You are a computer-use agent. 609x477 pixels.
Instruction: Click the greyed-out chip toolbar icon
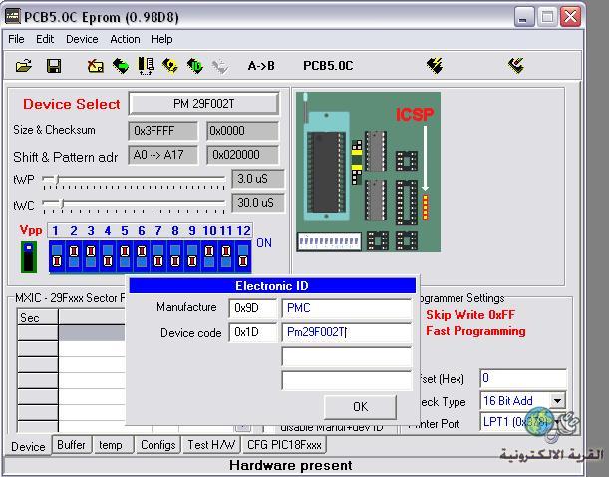click(220, 66)
